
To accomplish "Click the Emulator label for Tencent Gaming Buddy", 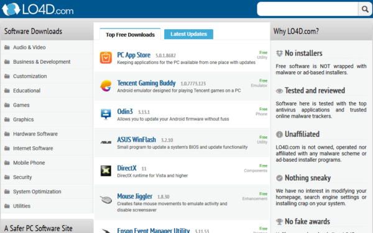I will coord(259,86).
